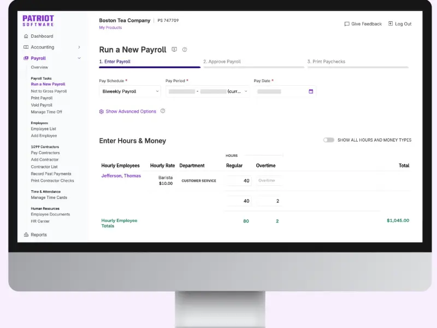The height and width of the screenshot is (328, 437).
Task: Click the help icon beside Show Advanced Options
Action: 163,111
